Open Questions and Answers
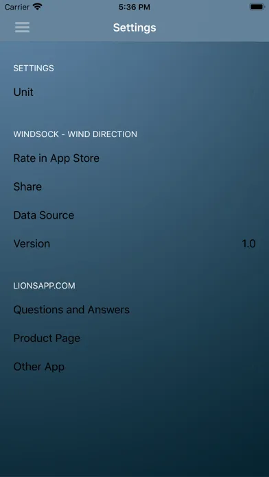The height and width of the screenshot is (477, 269). pos(134,310)
